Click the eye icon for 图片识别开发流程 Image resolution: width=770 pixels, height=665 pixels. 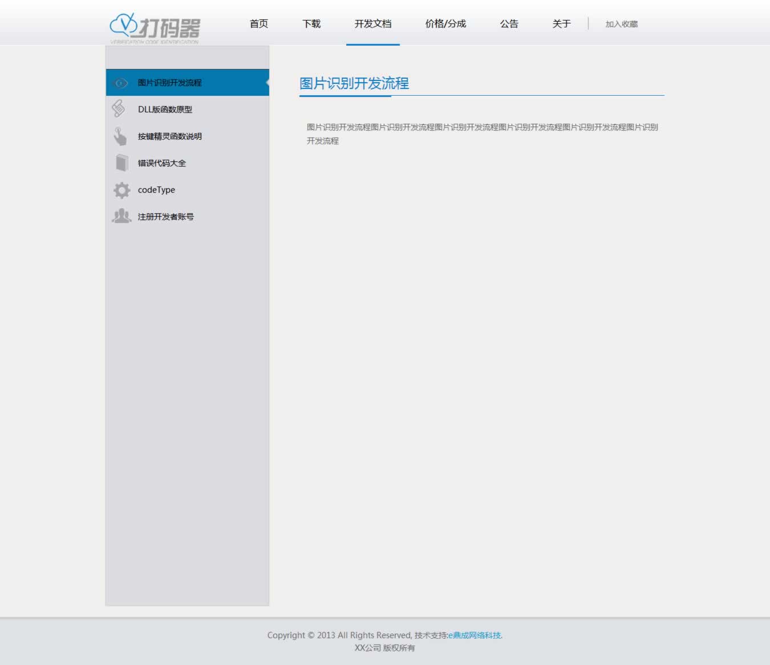(121, 83)
